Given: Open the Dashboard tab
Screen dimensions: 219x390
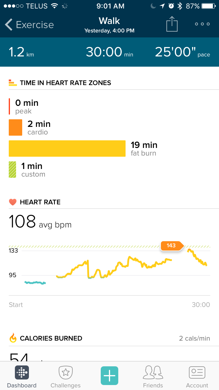Looking at the screenshot, I should pyautogui.click(x=22, y=377).
